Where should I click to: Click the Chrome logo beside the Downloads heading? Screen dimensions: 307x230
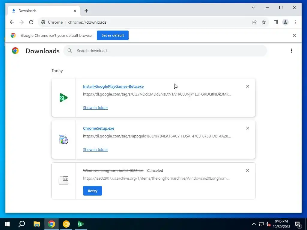(15, 51)
